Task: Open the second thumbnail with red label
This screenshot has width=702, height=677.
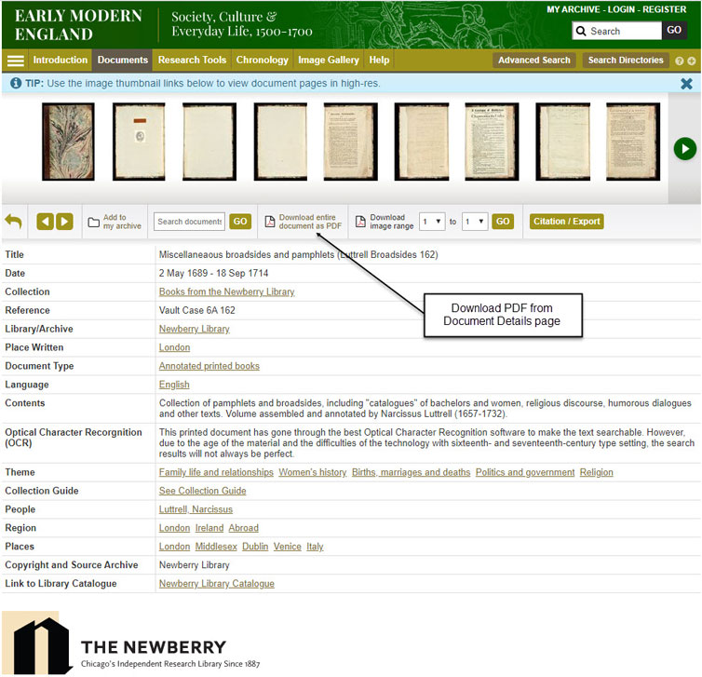Action: (139, 142)
